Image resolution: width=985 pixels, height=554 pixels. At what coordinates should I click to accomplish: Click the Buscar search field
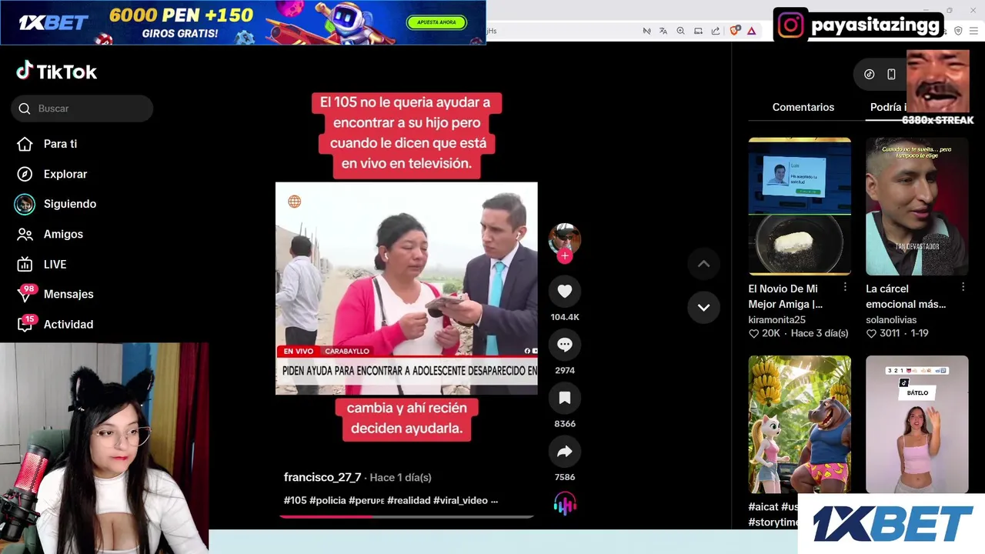click(82, 108)
